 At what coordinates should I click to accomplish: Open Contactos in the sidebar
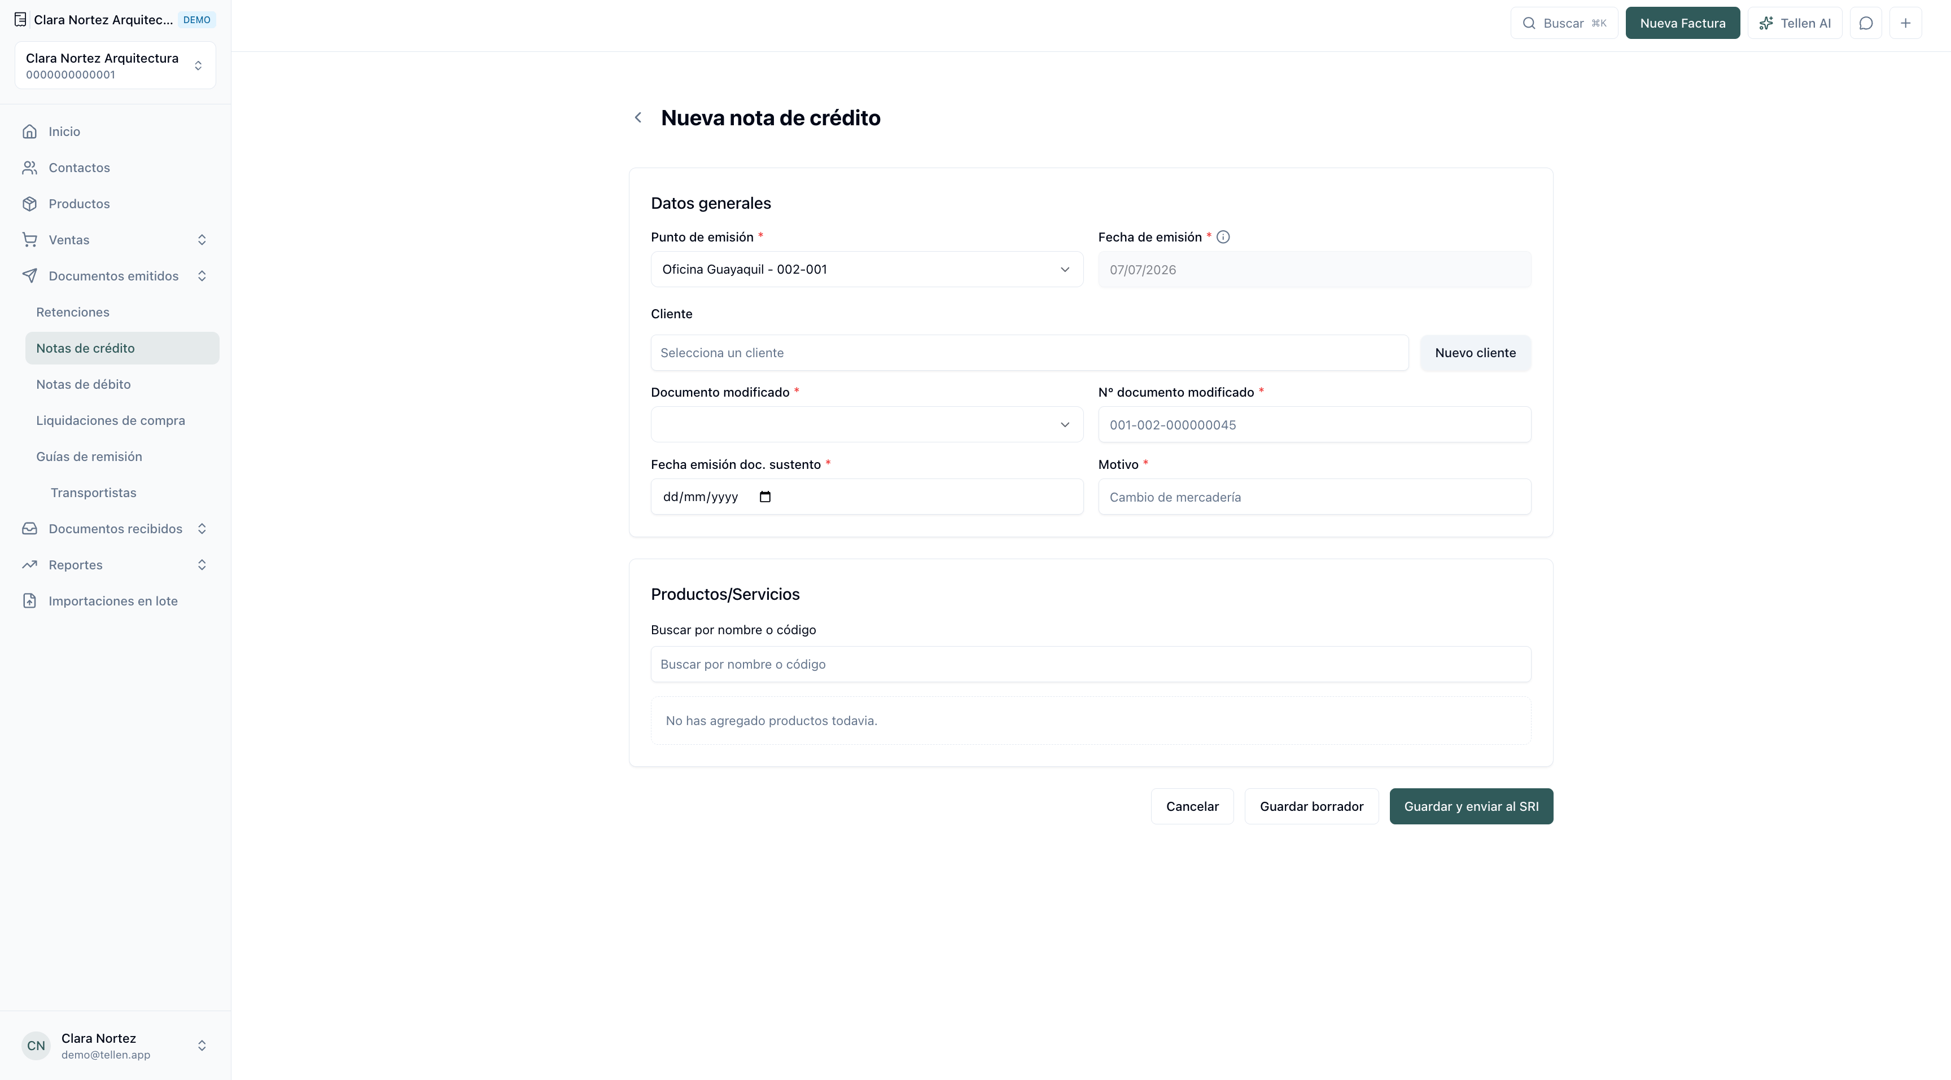click(x=115, y=168)
